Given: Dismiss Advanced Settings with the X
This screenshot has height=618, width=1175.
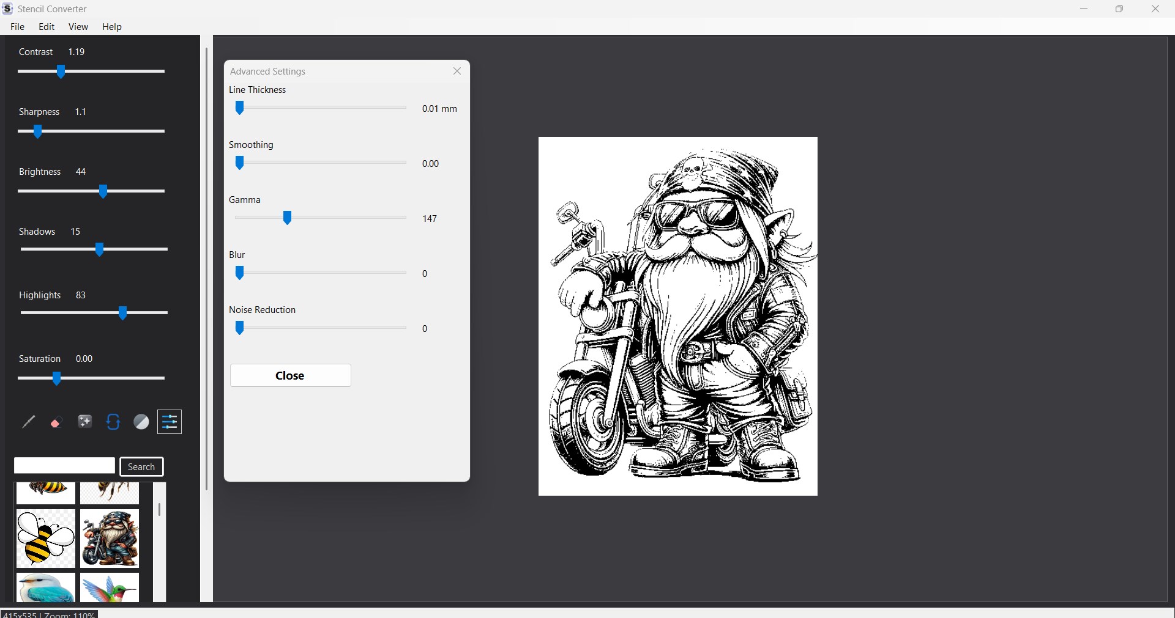Looking at the screenshot, I should pyautogui.click(x=457, y=71).
